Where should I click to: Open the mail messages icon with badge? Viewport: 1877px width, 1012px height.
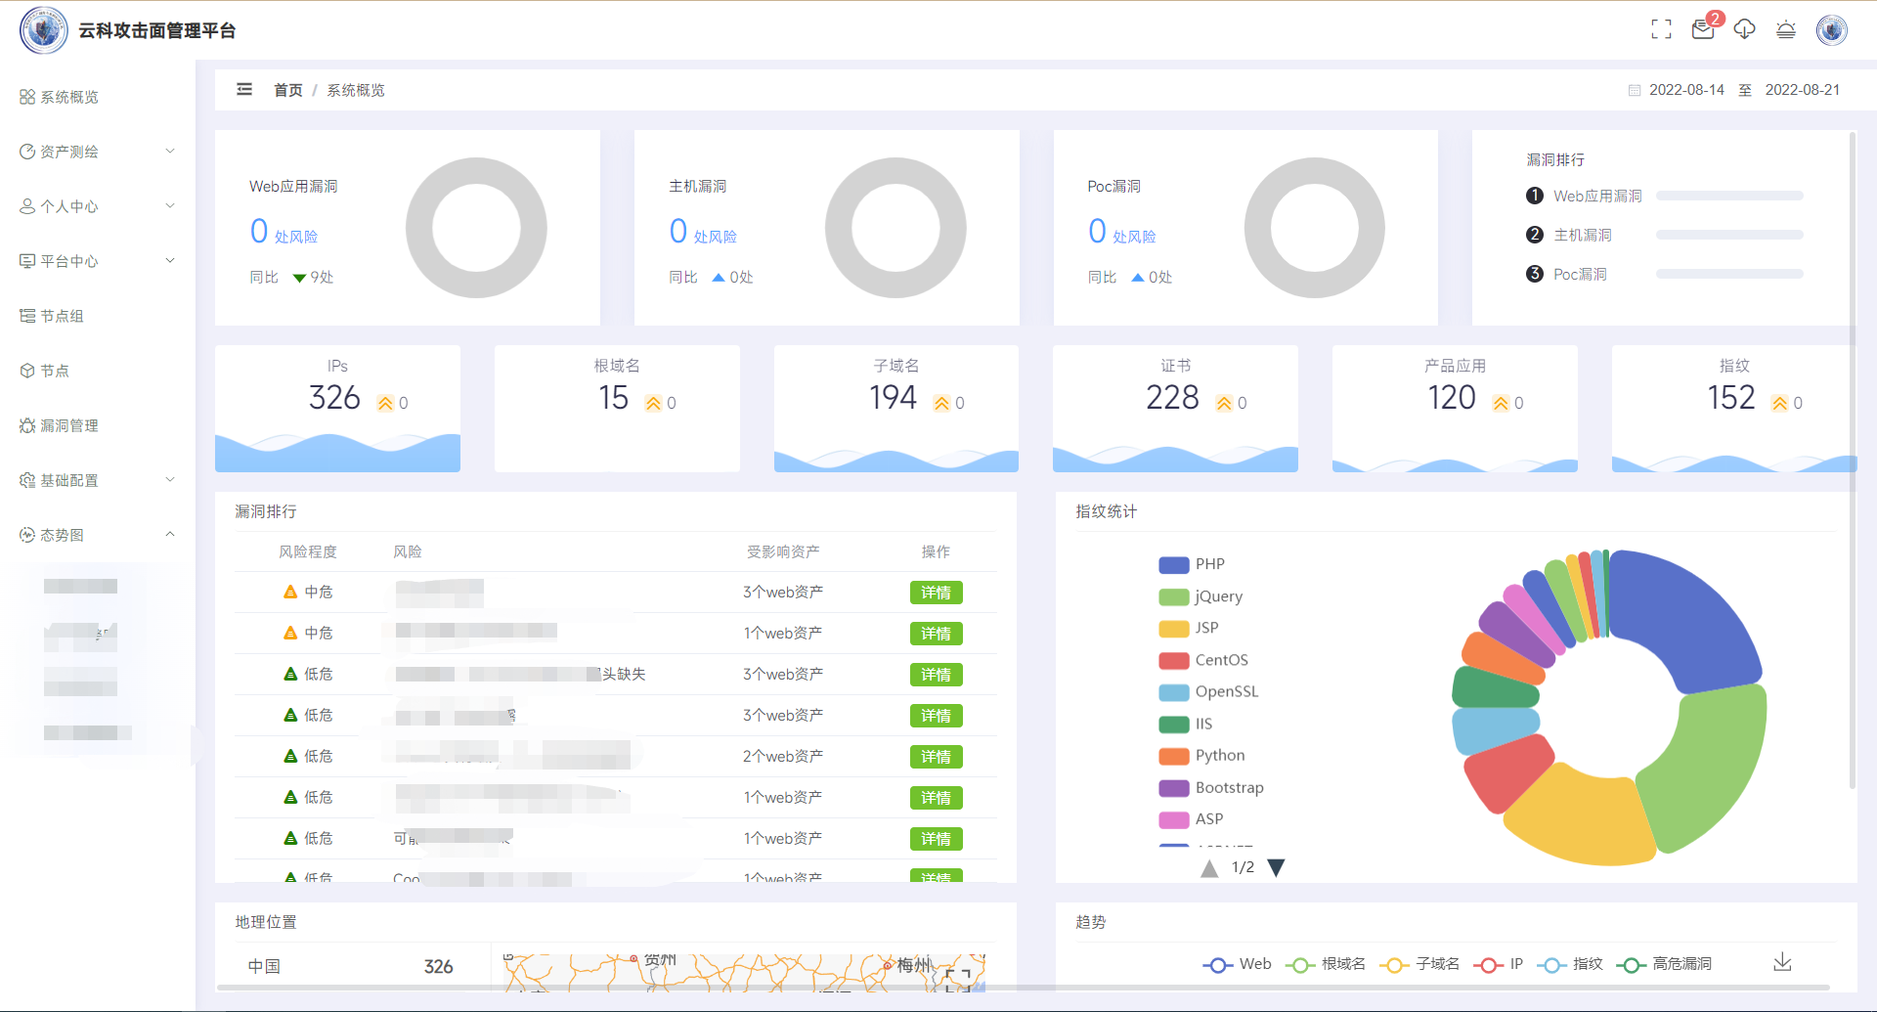tap(1704, 29)
